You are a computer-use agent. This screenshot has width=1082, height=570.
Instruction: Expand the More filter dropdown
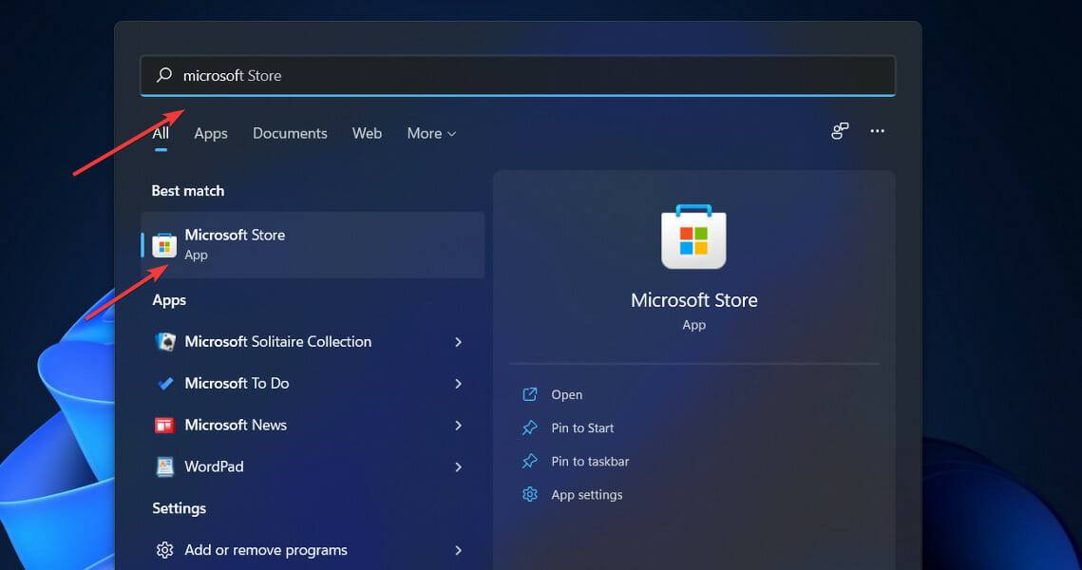(430, 133)
